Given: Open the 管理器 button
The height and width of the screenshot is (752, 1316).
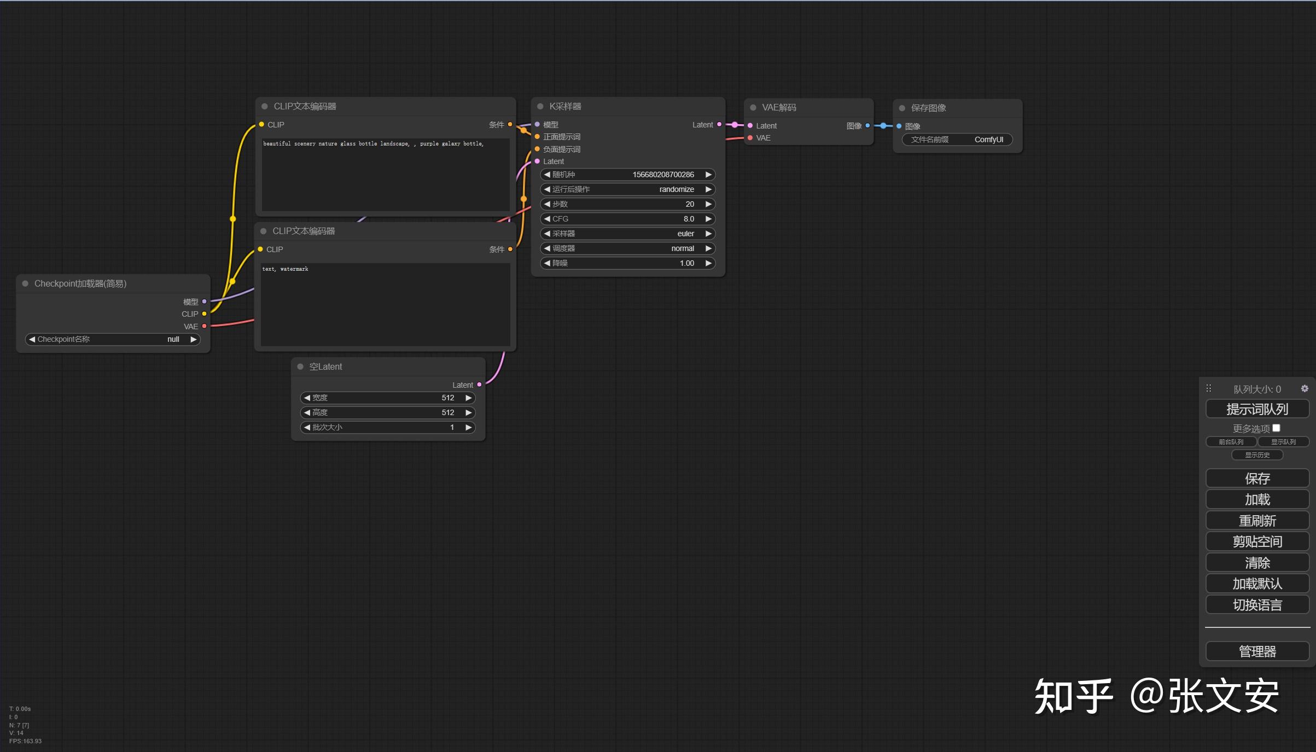Looking at the screenshot, I should click(x=1257, y=651).
